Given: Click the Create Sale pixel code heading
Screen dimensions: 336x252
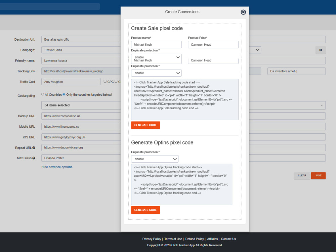Looking at the screenshot, I should tap(157, 28).
